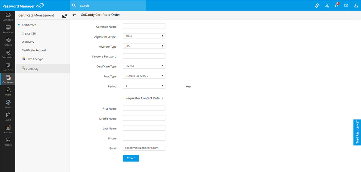Click the pin icon next to Certificates

[x=19, y=25]
